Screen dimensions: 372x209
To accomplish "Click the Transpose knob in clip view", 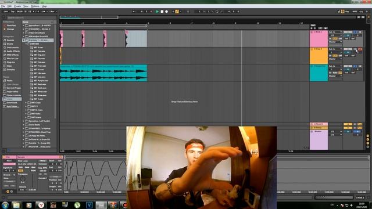I will (23, 178).
